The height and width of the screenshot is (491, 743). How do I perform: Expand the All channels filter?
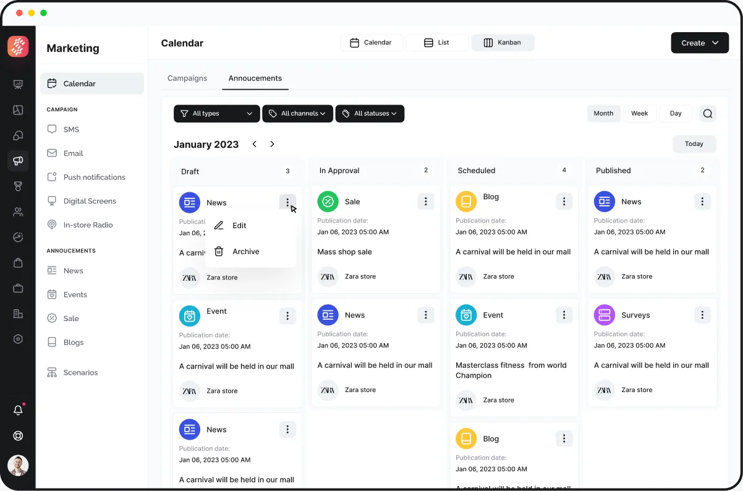[297, 114]
